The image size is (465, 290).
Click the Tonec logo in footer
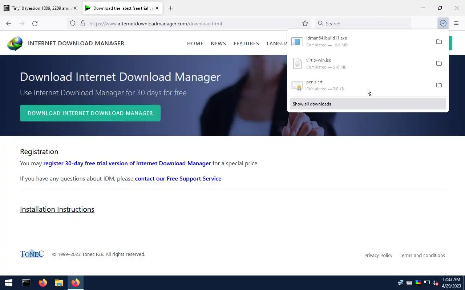point(32,254)
